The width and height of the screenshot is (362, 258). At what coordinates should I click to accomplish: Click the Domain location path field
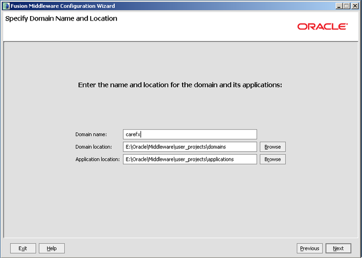(x=190, y=147)
